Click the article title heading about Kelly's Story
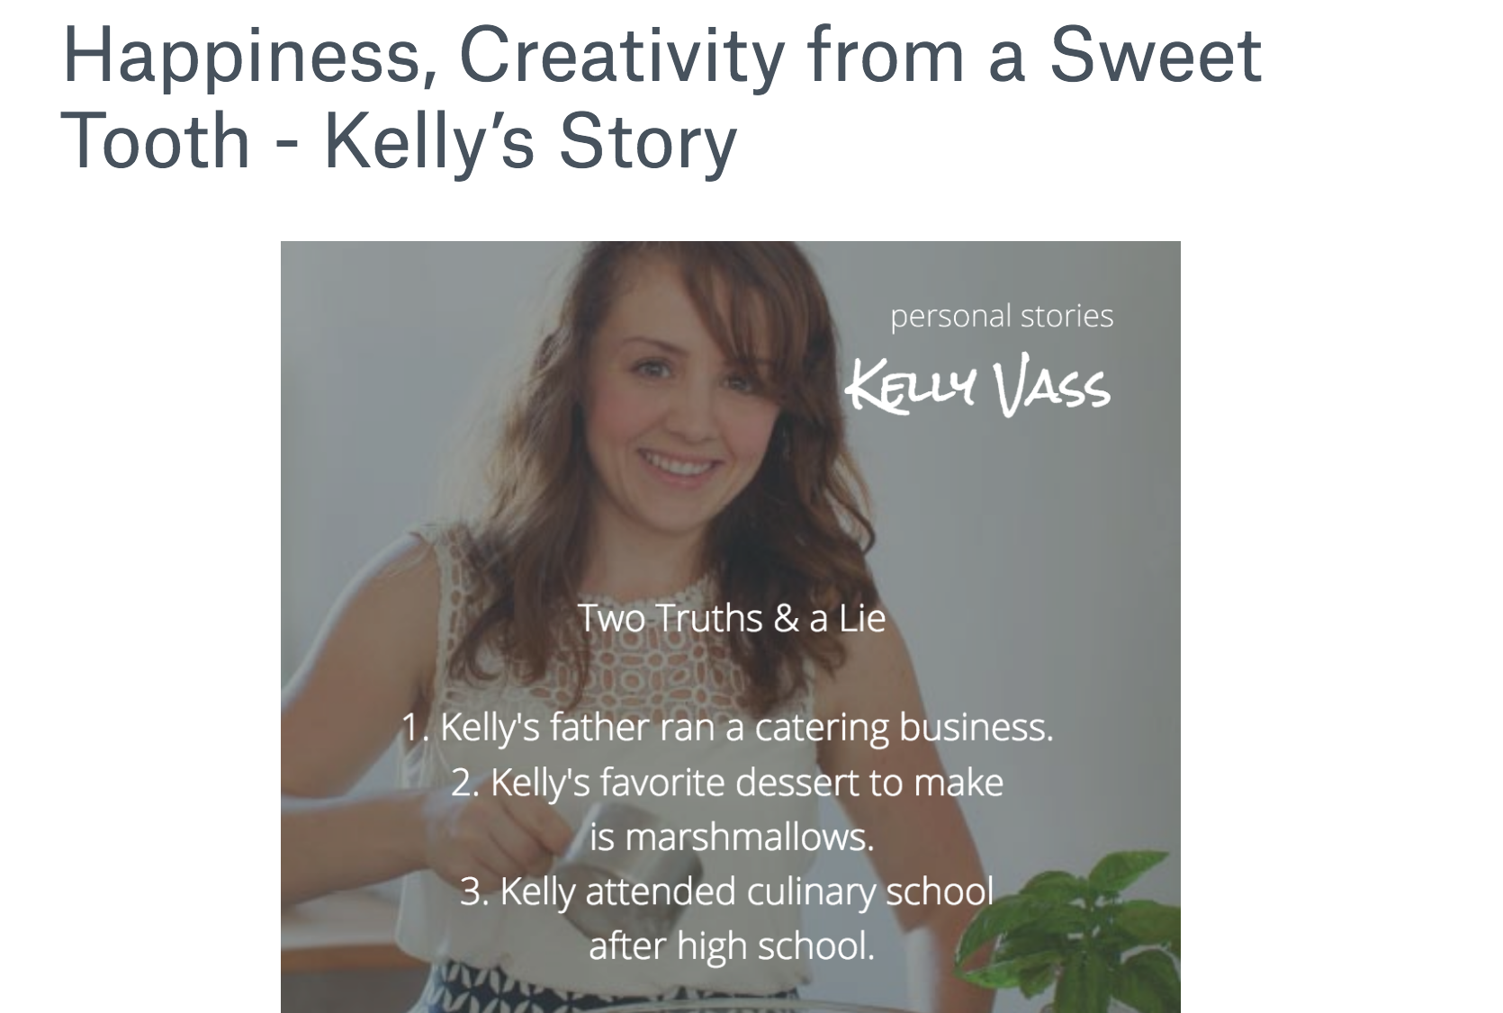The height and width of the screenshot is (1013, 1503). tap(661, 98)
